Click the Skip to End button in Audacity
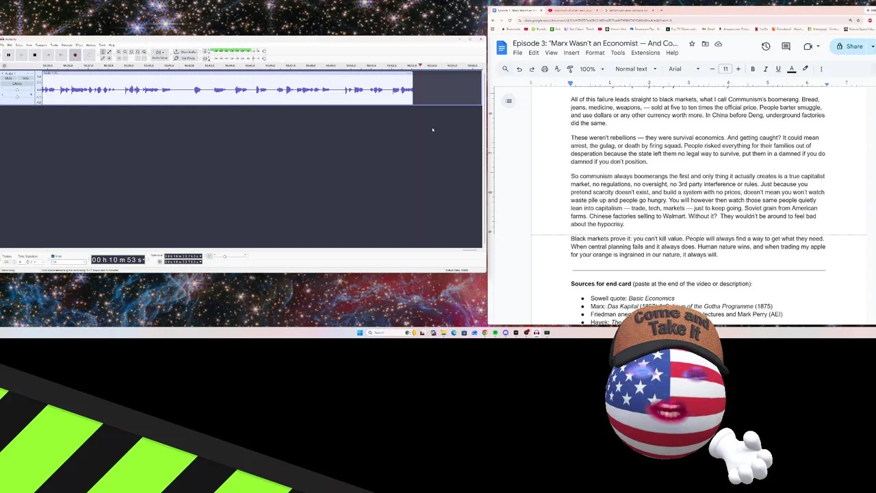This screenshot has width=876, height=493. (x=61, y=55)
